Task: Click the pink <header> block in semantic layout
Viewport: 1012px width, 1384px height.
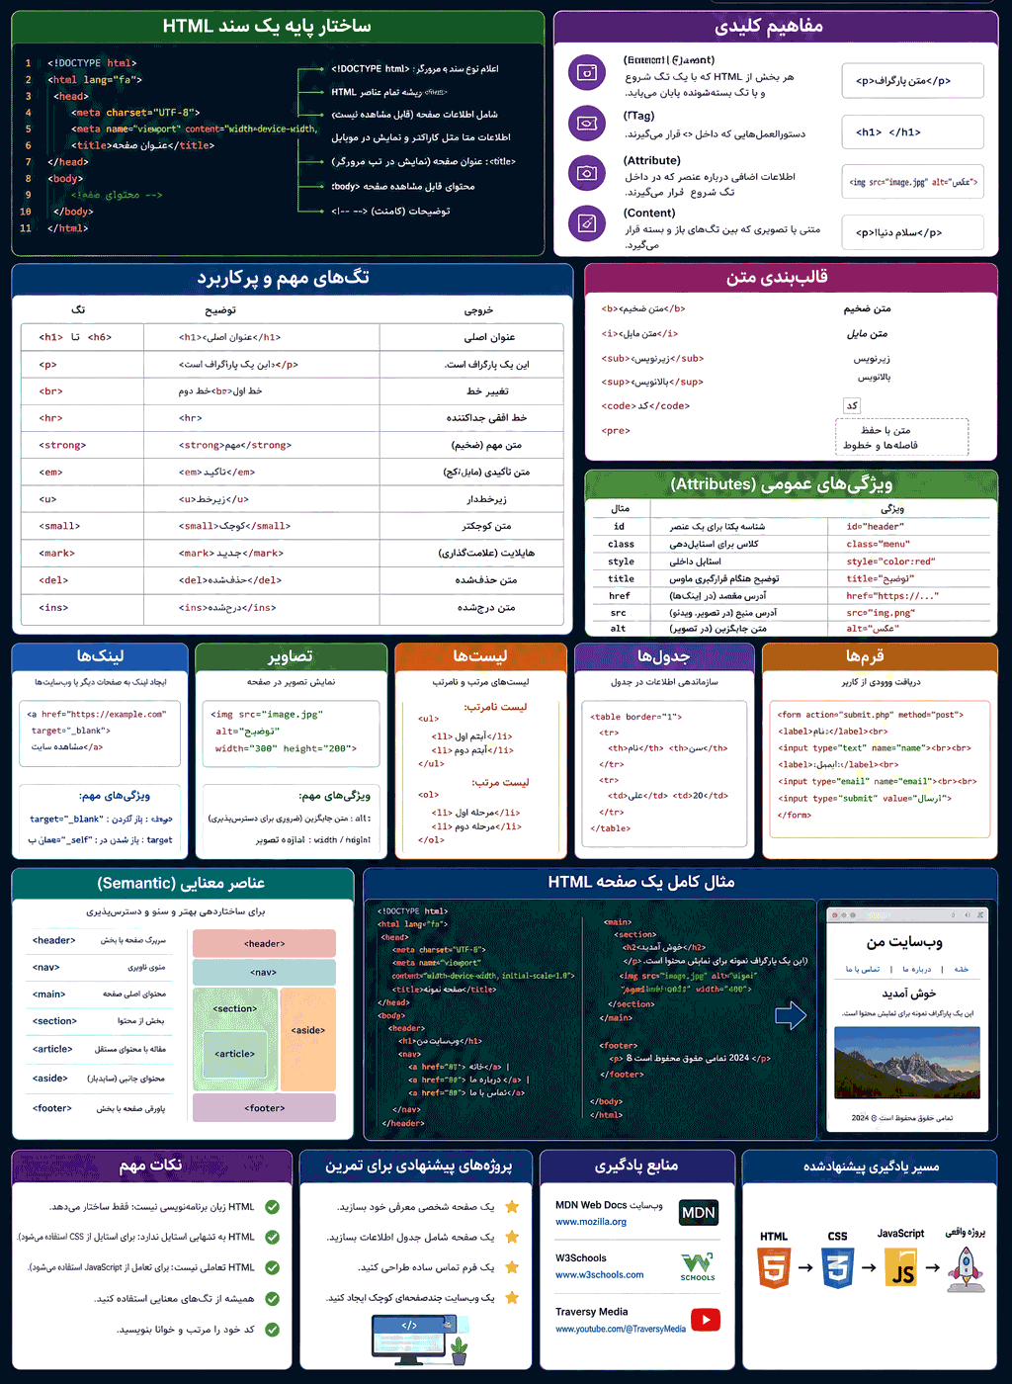Action: 264,943
